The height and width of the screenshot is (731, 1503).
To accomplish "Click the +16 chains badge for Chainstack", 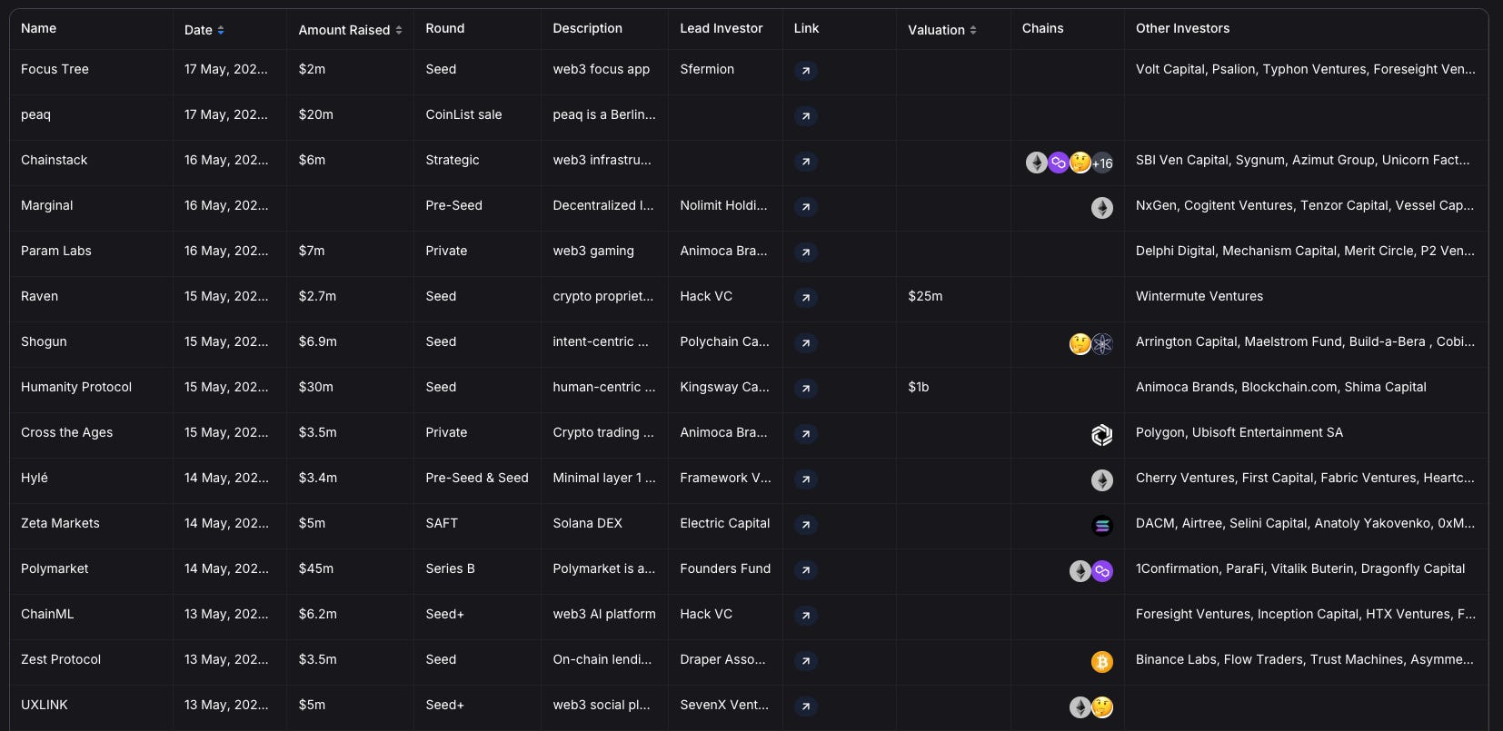I will pos(1102,163).
